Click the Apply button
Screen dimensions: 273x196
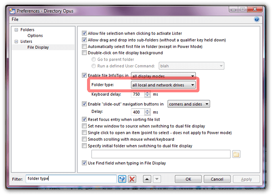246,179
